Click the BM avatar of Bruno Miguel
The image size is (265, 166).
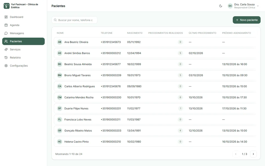[x=60, y=75]
